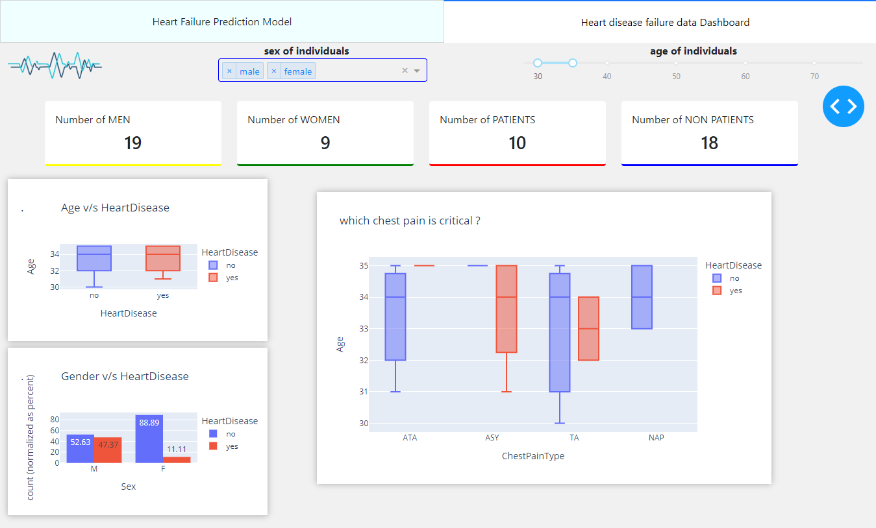Click the heartbeat waveform logo icon

coord(55,65)
